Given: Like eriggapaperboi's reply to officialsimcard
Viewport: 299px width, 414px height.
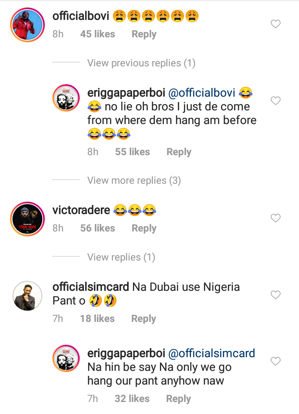Looking at the screenshot, I should pyautogui.click(x=276, y=361).
